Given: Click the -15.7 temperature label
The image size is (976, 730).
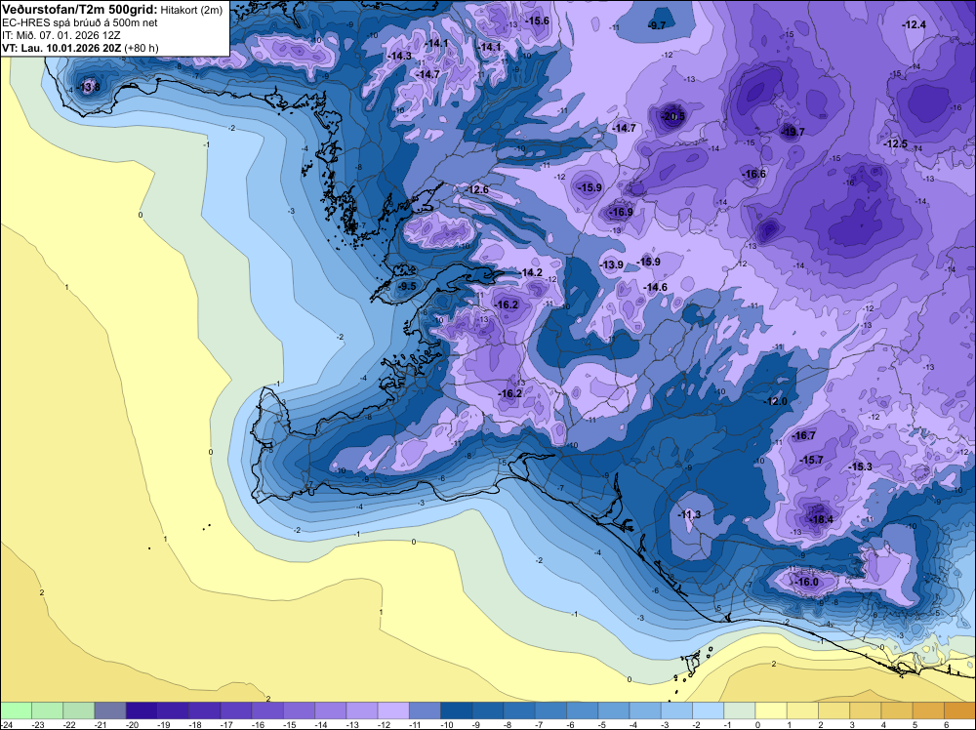Looking at the screenshot, I should [x=812, y=460].
